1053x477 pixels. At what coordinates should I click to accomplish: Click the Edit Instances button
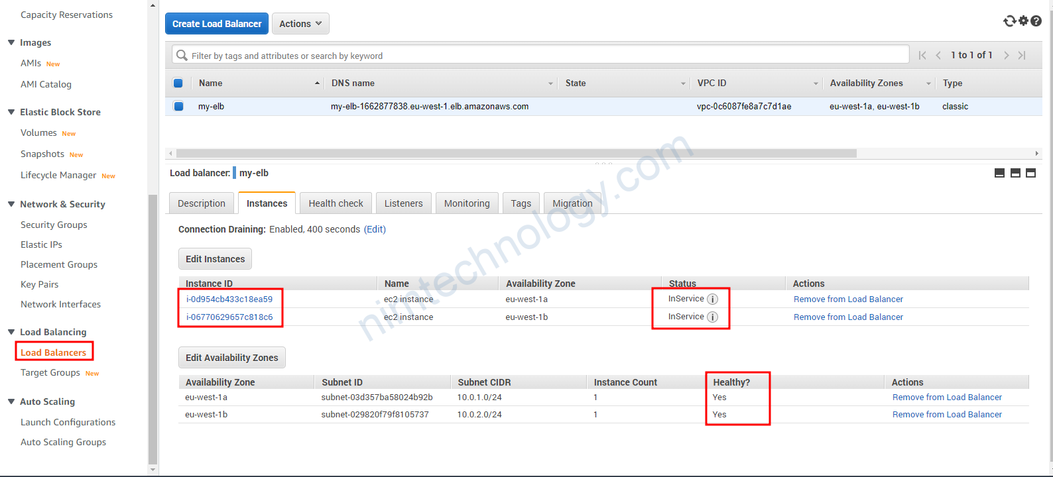pos(215,259)
